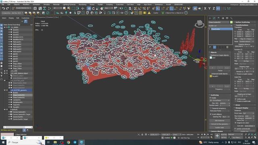Toggle the Avoid collisions checkbox
The width and height of the screenshot is (258, 145).
tap(210, 114)
